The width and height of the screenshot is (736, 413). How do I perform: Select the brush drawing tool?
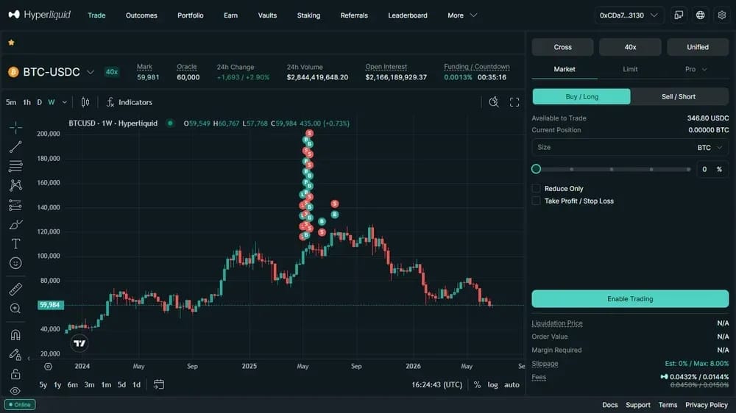coord(15,225)
